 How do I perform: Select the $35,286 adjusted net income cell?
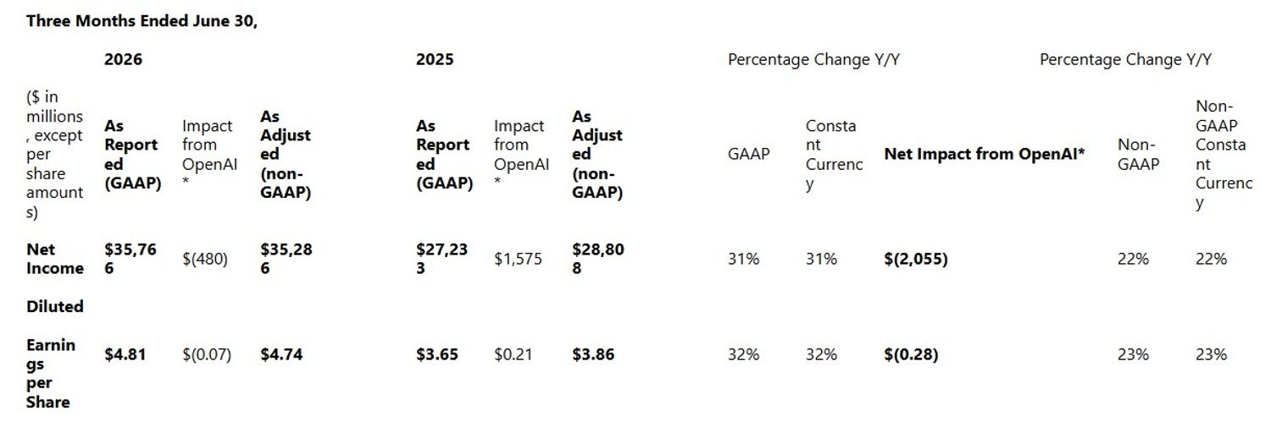286,259
